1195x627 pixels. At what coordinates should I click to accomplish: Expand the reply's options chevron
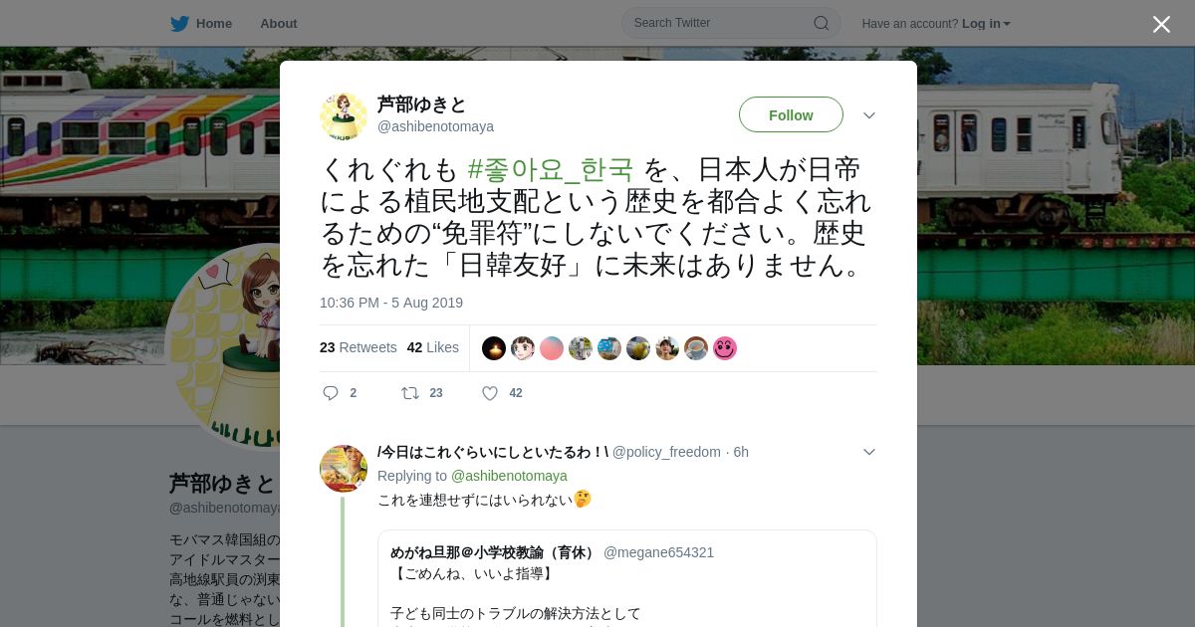point(869,452)
